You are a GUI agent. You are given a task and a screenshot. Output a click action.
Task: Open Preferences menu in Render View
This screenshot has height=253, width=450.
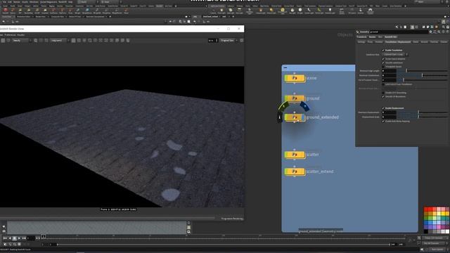pos(10,34)
